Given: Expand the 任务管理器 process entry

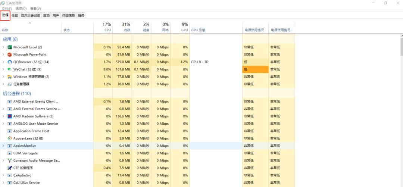Looking at the screenshot, I should (3, 84).
